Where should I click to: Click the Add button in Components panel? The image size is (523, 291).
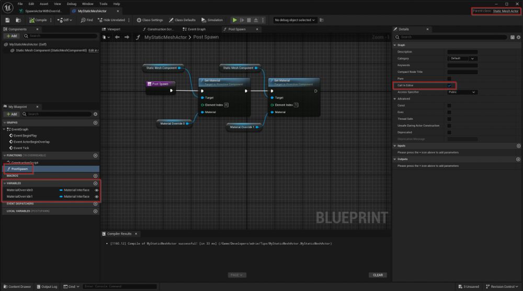click(12, 36)
